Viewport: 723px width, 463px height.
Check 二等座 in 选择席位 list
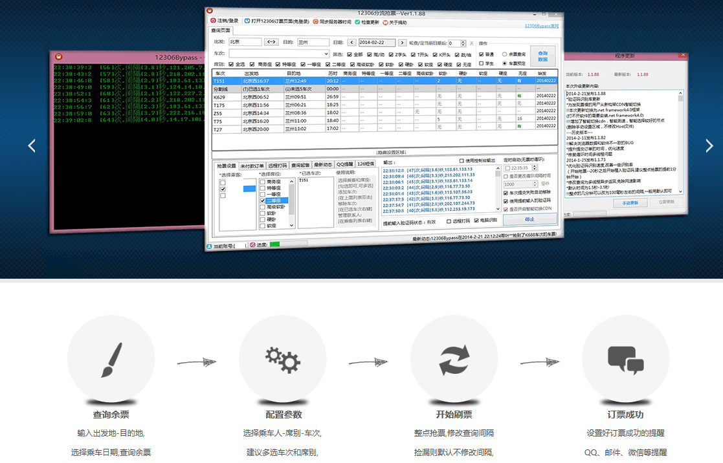(262, 200)
